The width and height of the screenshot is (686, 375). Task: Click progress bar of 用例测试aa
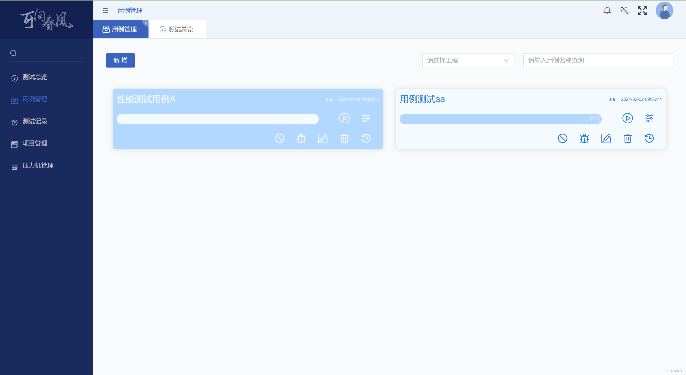tap(500, 119)
